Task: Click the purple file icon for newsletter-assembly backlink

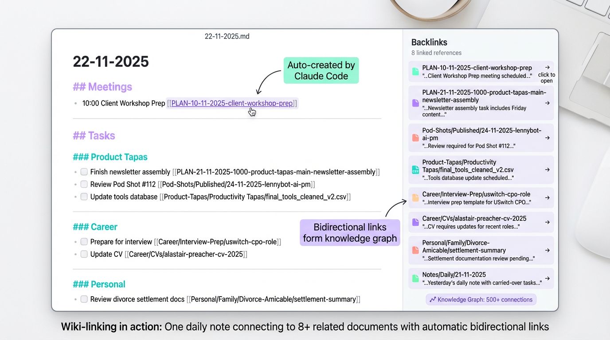Action: tap(415, 103)
